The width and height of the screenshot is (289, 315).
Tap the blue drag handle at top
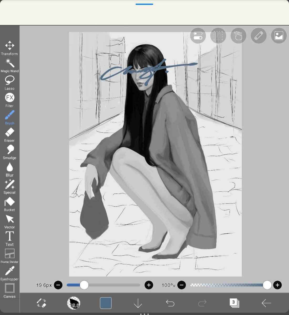click(145, 4)
